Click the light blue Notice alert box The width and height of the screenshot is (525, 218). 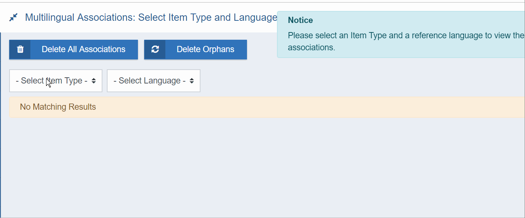coord(401,35)
